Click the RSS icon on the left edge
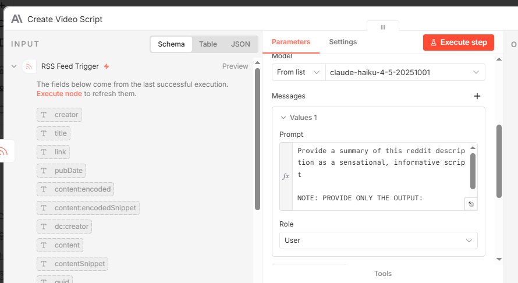Screen dimensions: 518x283 (4, 151)
